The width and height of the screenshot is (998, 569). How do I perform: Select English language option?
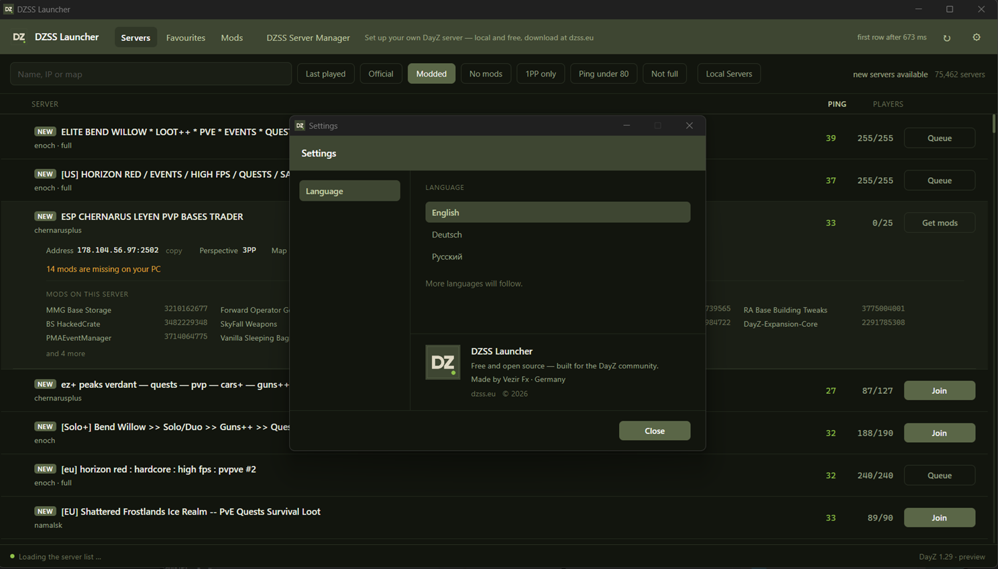[557, 212]
